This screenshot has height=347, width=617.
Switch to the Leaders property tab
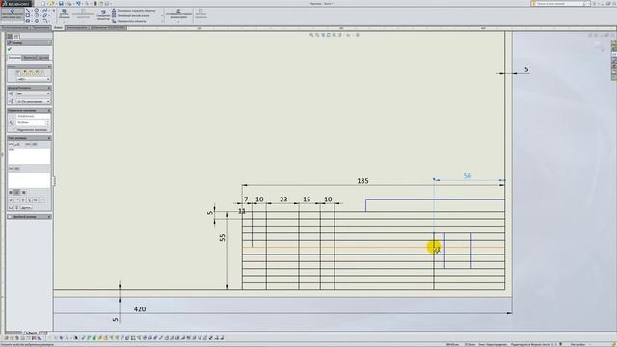(30, 58)
